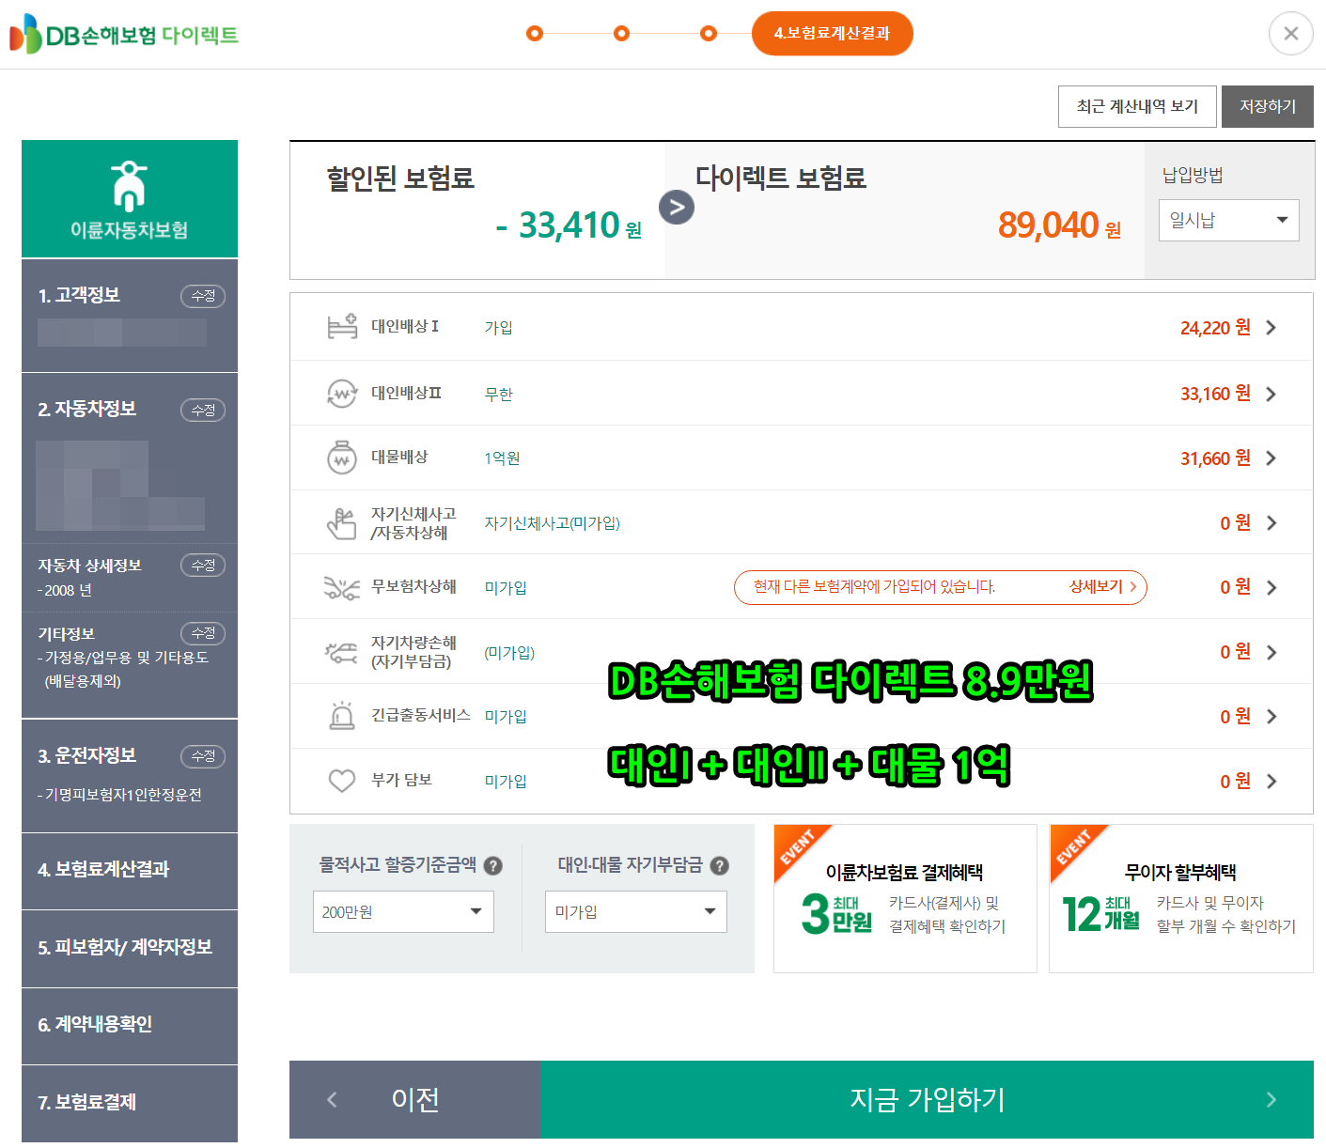Click 상세보기 link in 무보험차상해 notice

click(1102, 587)
